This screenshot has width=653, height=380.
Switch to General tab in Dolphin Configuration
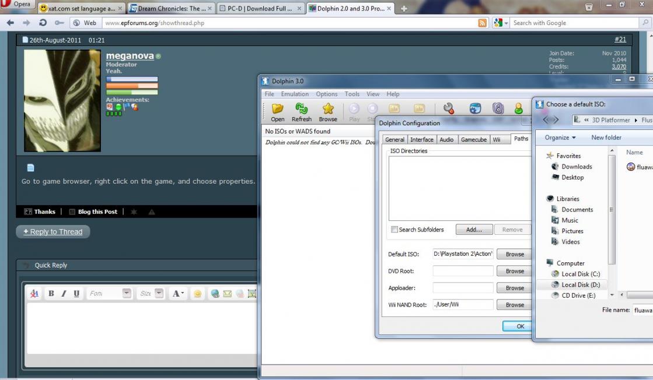click(x=394, y=140)
